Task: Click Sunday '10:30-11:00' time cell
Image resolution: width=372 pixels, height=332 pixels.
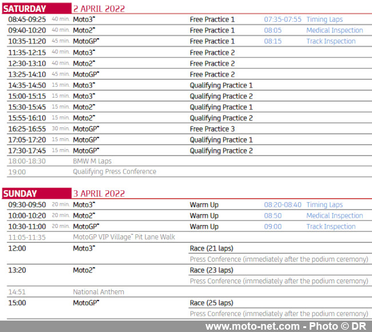Action: [x=27, y=227]
